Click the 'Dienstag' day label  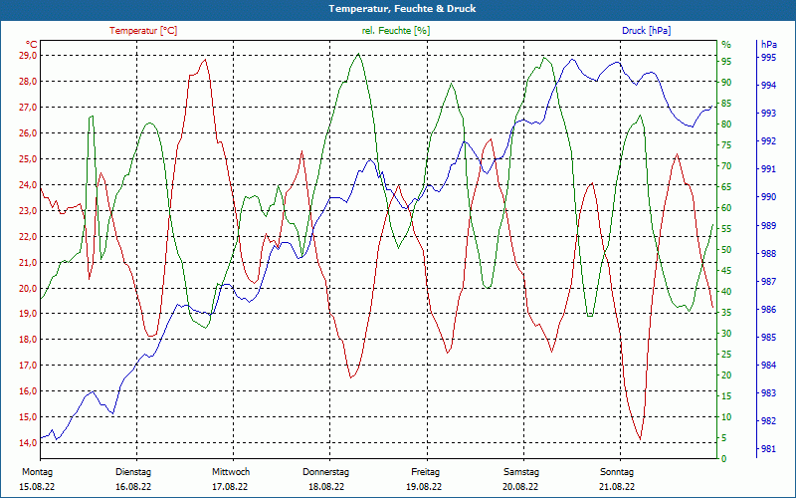click(133, 472)
